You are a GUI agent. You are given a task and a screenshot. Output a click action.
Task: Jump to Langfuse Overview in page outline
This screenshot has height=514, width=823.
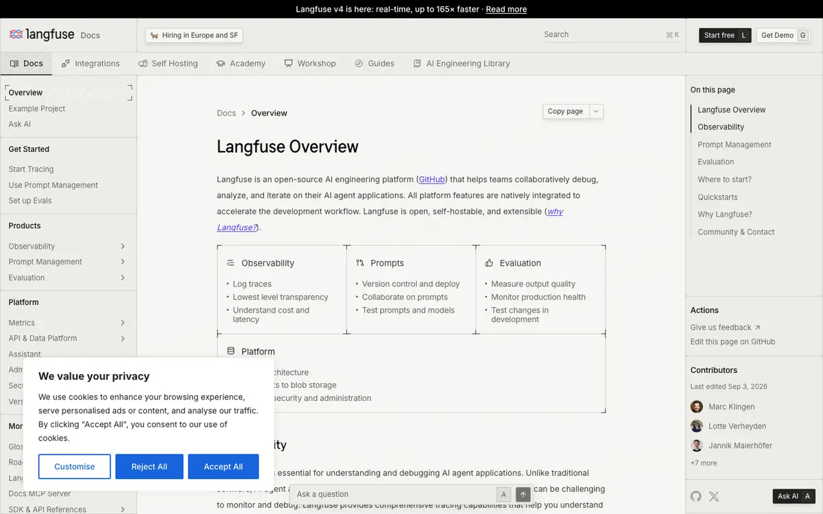coord(732,110)
